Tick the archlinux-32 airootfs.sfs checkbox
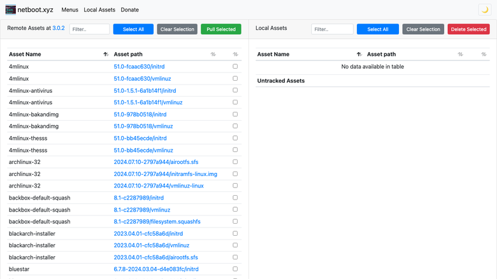The image size is (497, 279). (235, 162)
